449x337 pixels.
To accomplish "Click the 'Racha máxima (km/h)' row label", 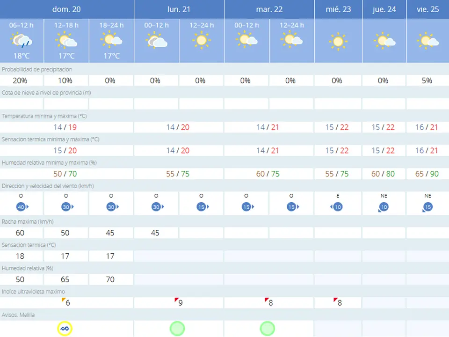I will [28, 222].
